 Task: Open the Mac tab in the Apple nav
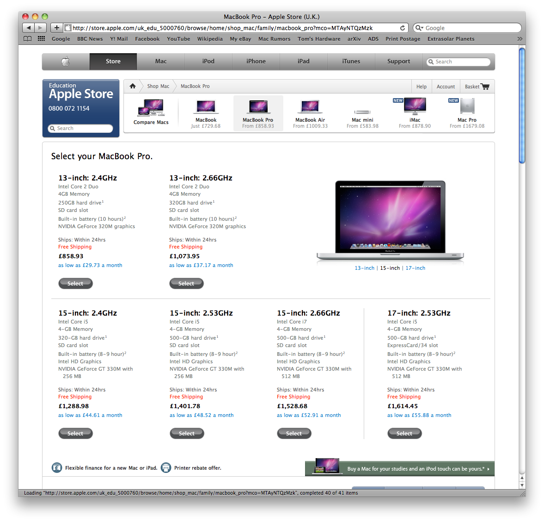(x=161, y=62)
